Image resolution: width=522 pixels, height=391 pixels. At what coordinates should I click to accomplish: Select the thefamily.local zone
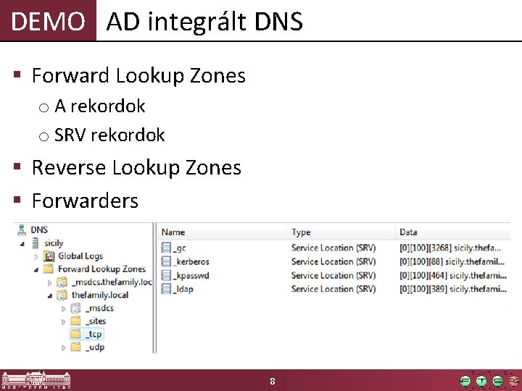point(100,295)
